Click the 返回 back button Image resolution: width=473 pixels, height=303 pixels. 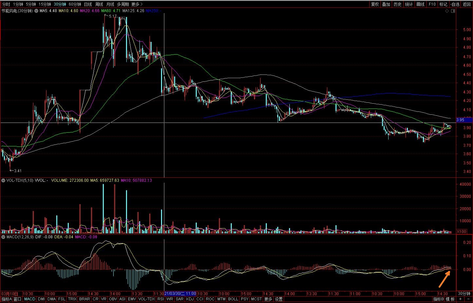466,4
